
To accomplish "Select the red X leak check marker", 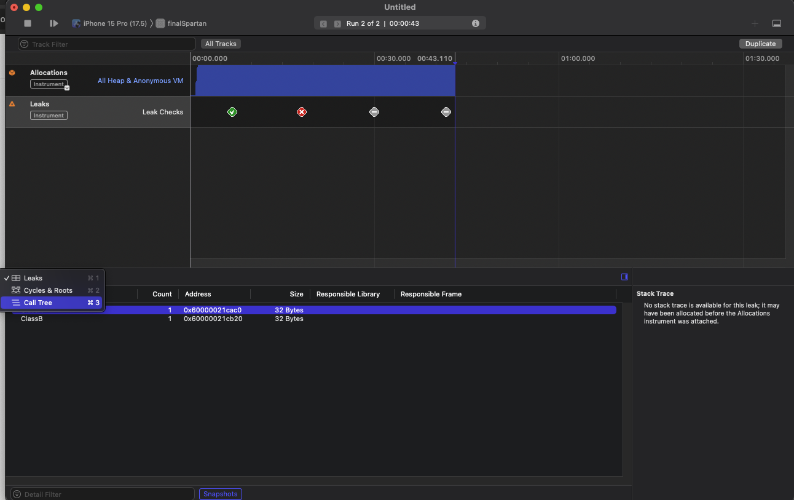I will 302,112.
